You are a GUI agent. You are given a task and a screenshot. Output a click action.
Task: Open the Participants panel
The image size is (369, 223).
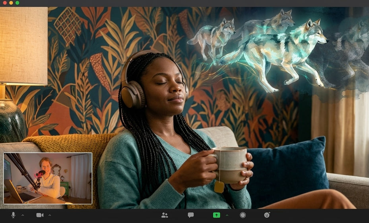click(165, 215)
